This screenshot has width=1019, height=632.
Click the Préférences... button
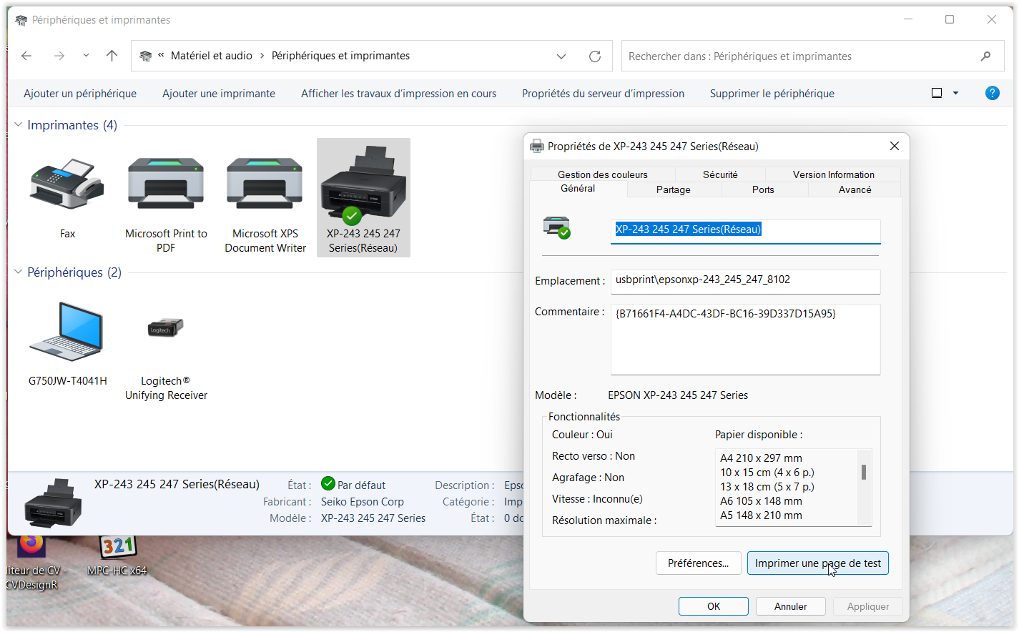699,563
